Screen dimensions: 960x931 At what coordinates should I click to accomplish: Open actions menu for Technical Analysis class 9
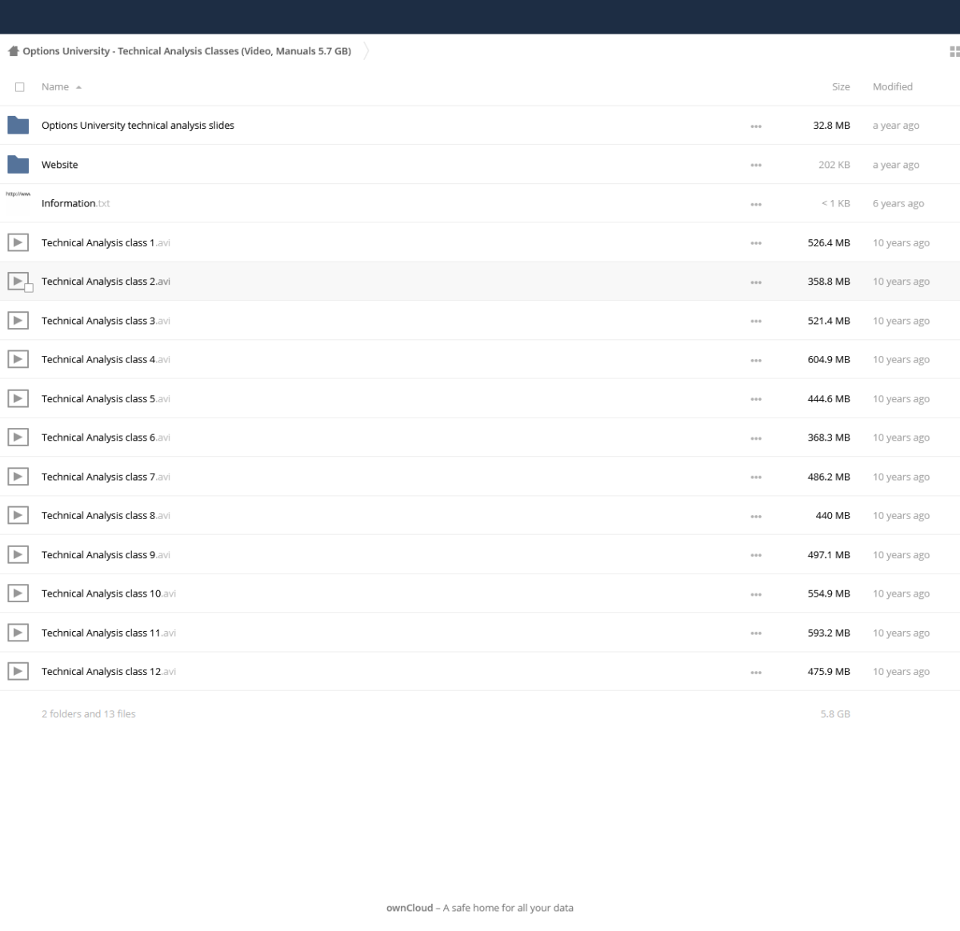[756, 555]
